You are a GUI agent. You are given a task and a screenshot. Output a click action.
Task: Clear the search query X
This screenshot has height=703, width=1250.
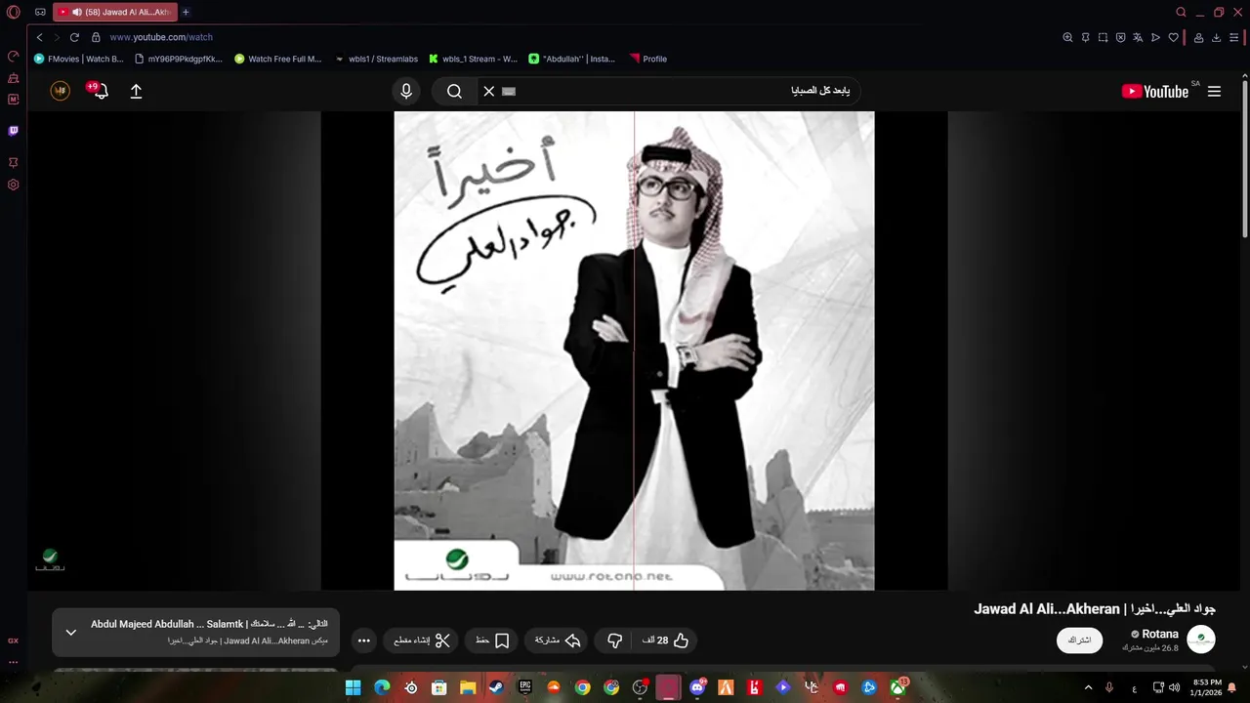489,91
